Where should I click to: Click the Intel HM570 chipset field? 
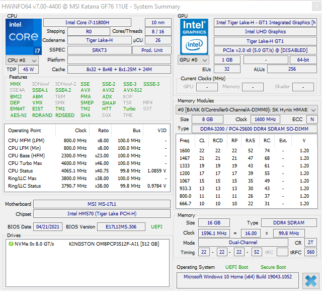click(102, 214)
